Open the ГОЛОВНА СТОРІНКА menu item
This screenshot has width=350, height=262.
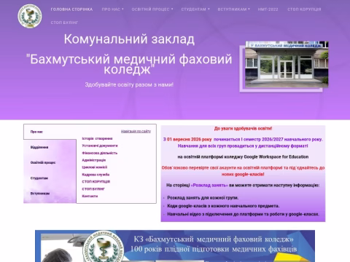71,9
